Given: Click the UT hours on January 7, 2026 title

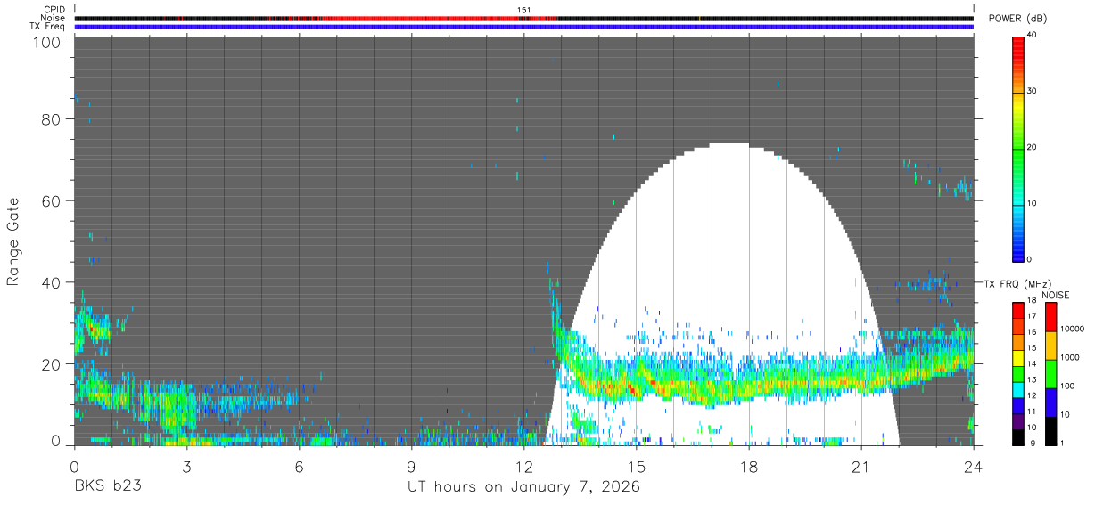Looking at the screenshot, I should [x=523, y=487].
